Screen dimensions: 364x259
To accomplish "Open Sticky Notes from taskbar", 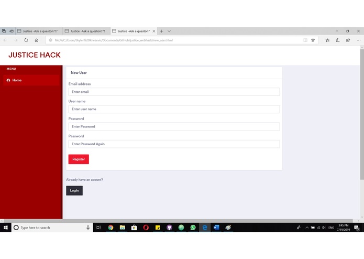I will point(158,228).
